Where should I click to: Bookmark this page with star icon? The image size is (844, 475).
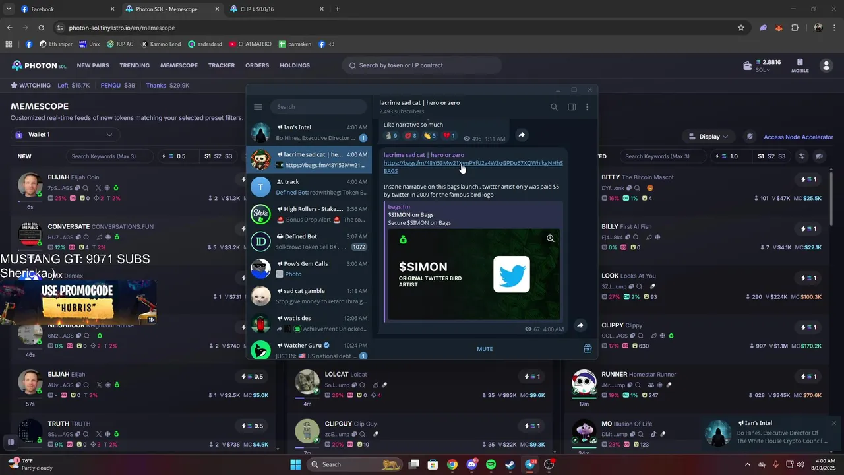tap(741, 28)
